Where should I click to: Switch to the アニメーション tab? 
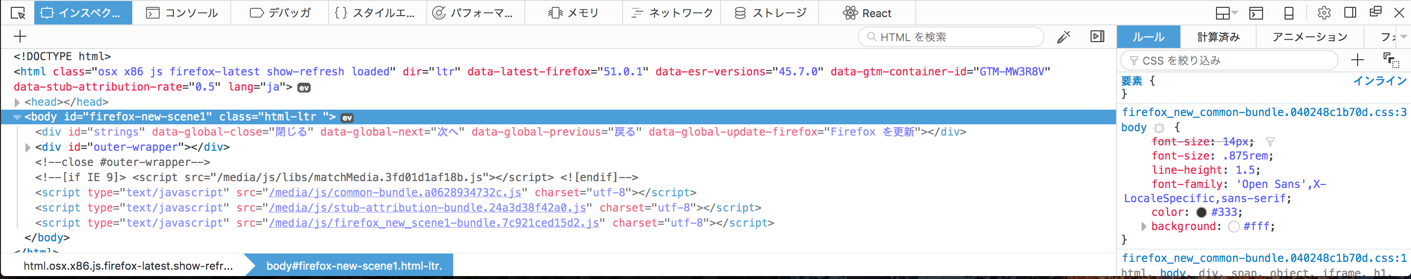pyautogui.click(x=1310, y=37)
